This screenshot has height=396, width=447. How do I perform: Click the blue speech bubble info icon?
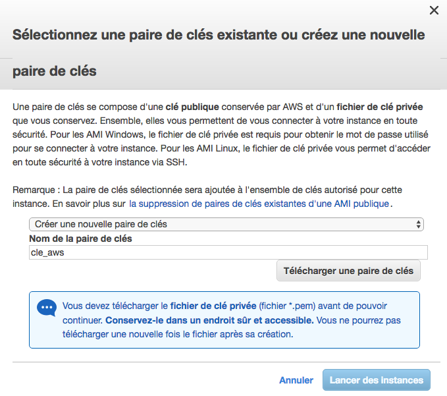(x=47, y=308)
